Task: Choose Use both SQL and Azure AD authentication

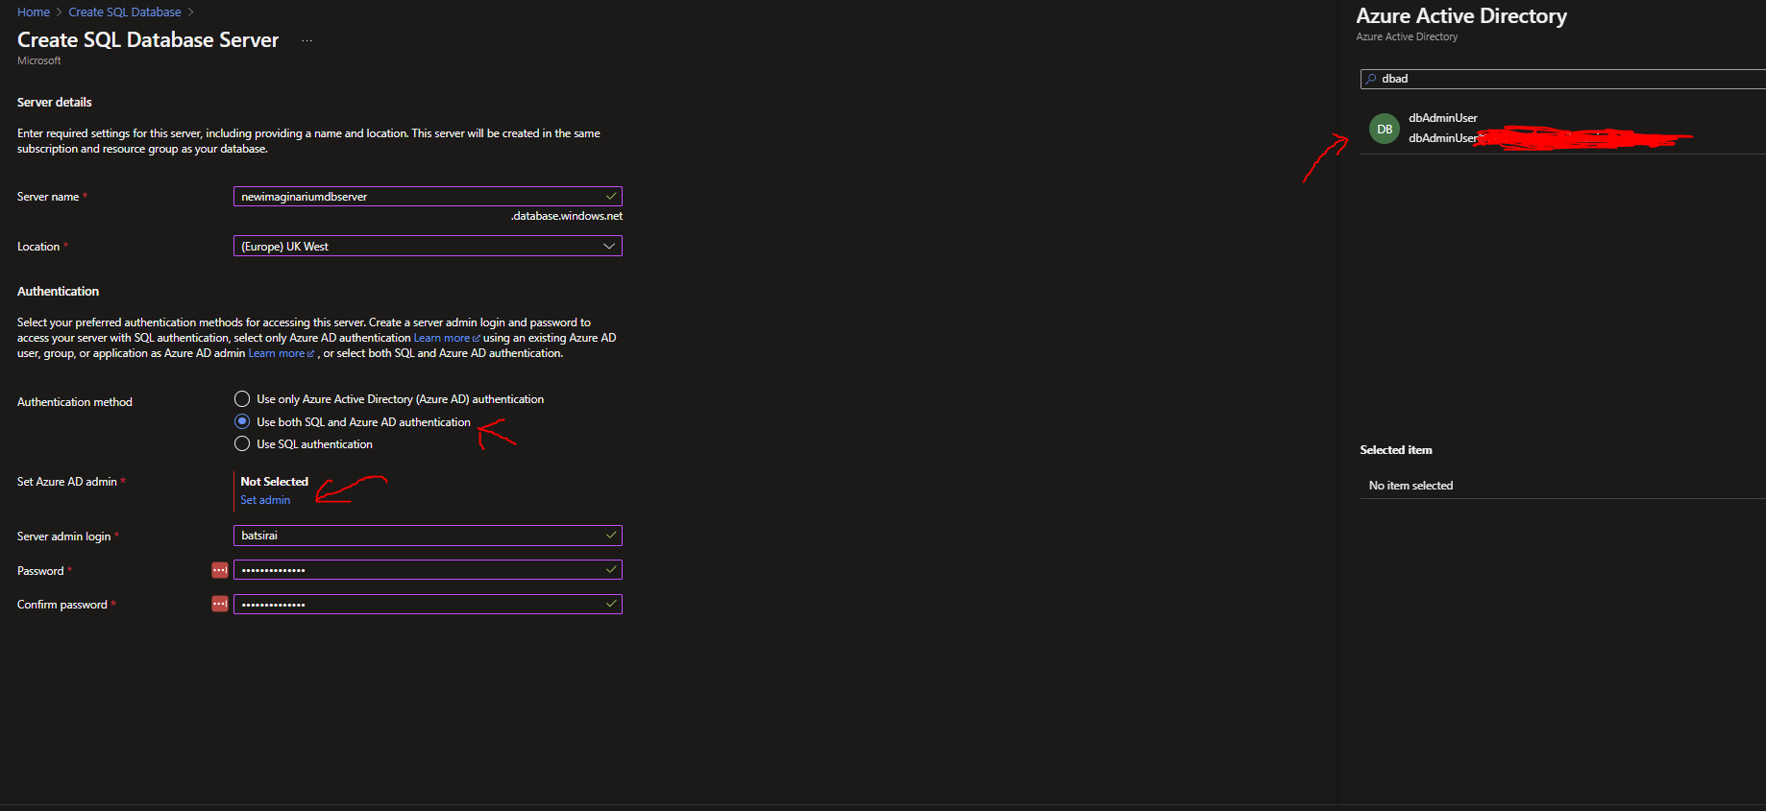Action: (242, 422)
